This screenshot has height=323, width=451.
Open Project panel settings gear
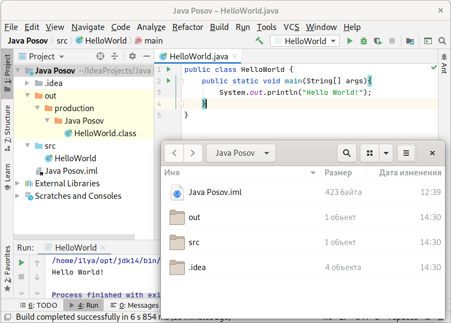132,56
